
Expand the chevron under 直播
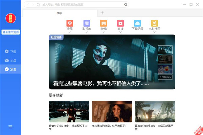120,32
